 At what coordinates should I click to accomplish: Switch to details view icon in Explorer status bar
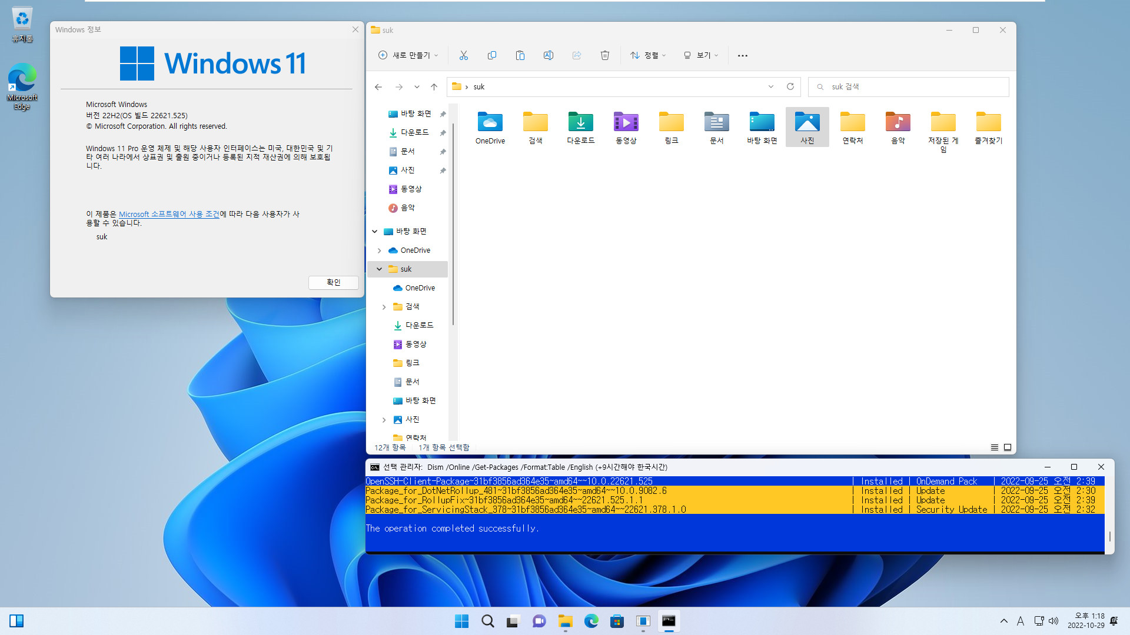click(995, 447)
